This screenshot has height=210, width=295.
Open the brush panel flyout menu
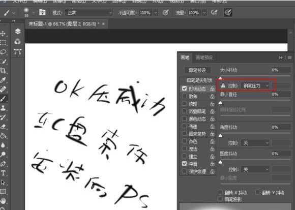point(289,57)
